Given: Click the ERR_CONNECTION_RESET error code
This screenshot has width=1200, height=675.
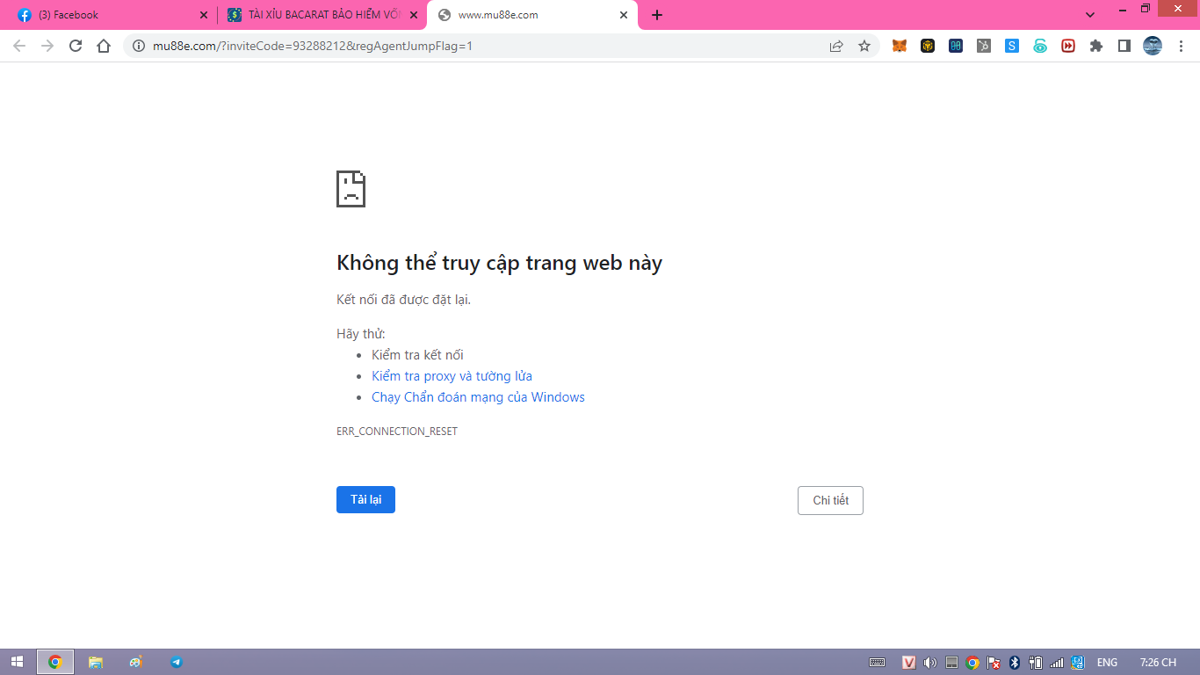Looking at the screenshot, I should (x=397, y=432).
